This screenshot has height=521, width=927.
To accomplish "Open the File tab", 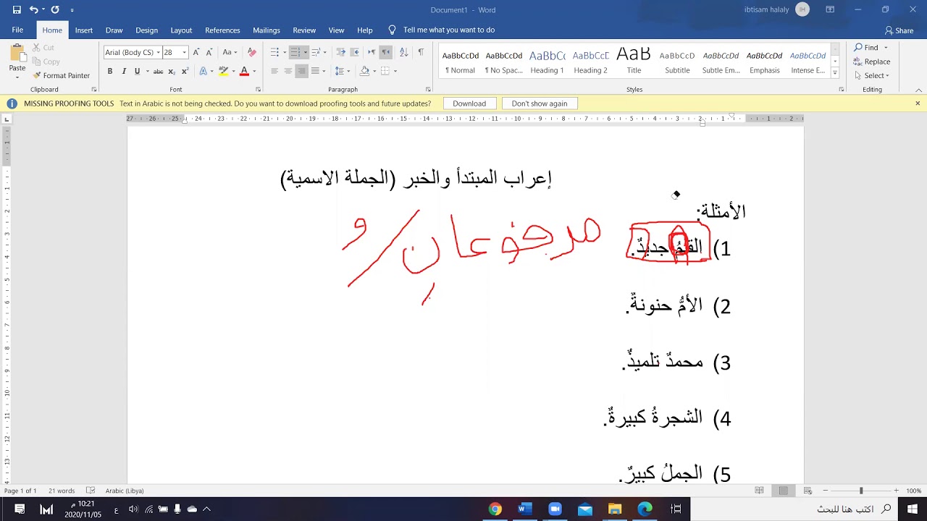I will click(17, 30).
